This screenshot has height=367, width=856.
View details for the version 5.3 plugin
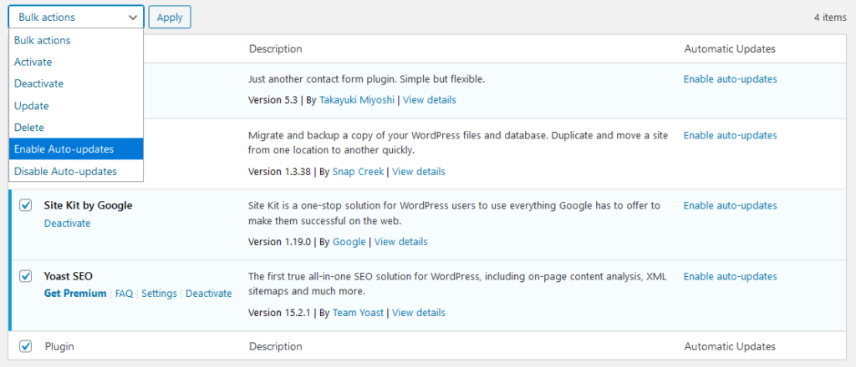tap(430, 100)
